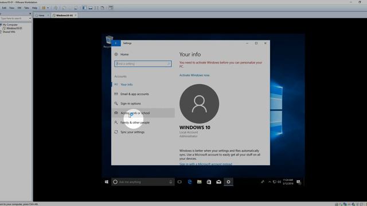Open VMware Tabs menu
This screenshot has height=206, width=367.
pos(27,7)
